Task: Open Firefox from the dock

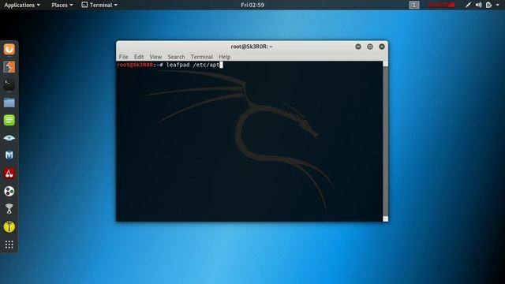Action: [x=9, y=49]
